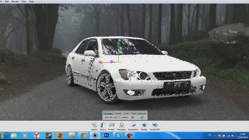Screen dimensions: 249x140
Task: Switch to KeyShot in taskbar
Action: tap(95, 136)
